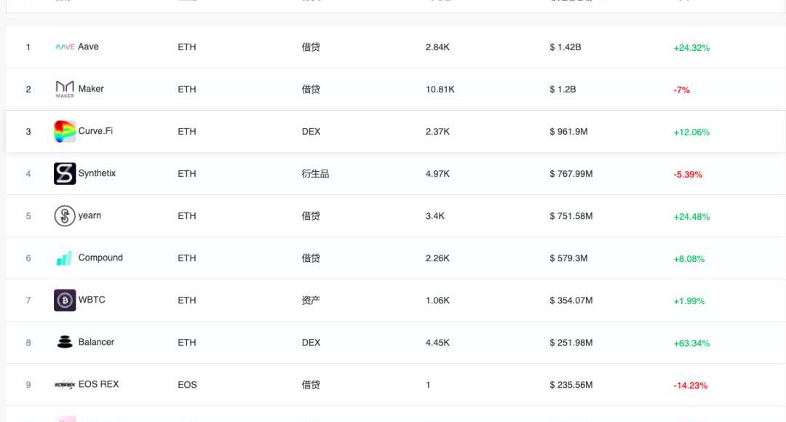Click the WBTC logo icon
786x422 pixels.
(65, 300)
